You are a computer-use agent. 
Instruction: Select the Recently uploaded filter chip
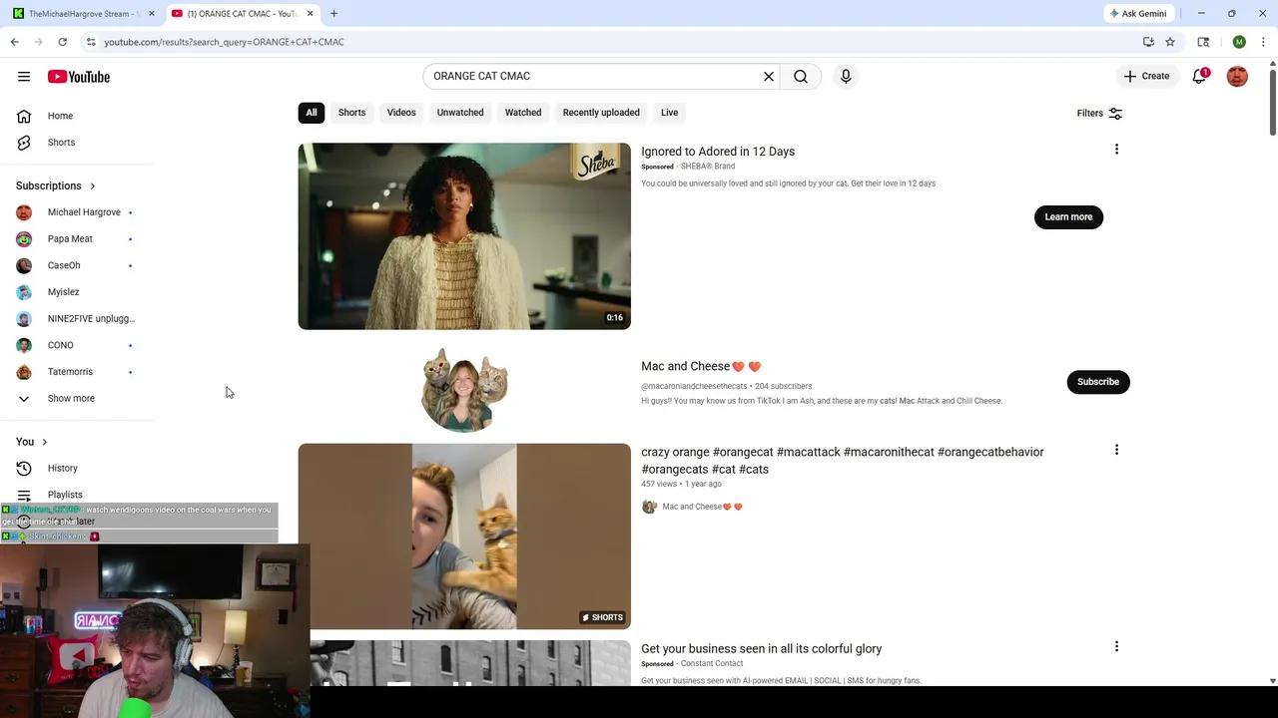(601, 113)
